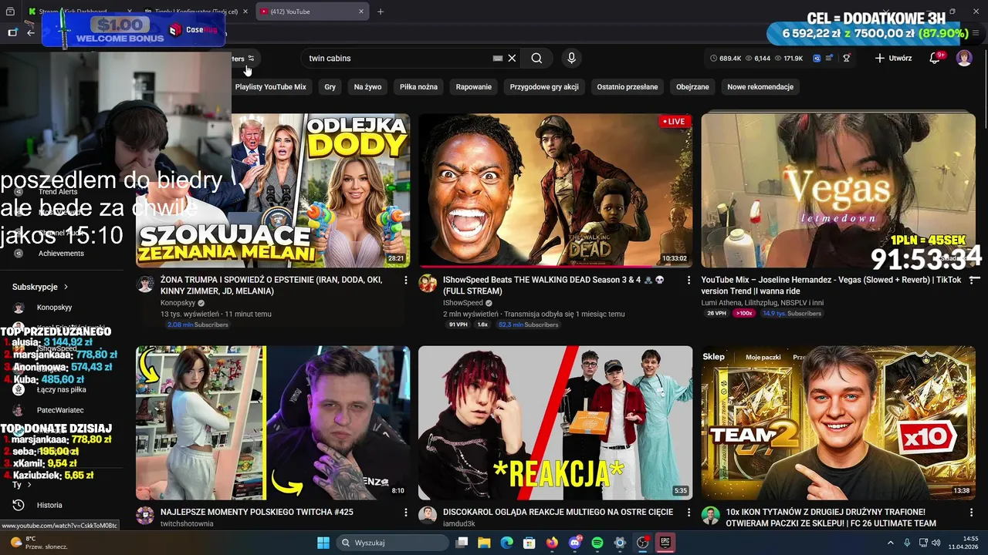988x555 pixels.
Task: Open Konopskyy channel avatar under first video
Action: [x=145, y=284]
